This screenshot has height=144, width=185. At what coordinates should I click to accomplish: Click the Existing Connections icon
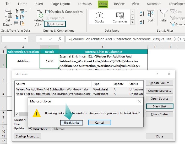(22, 23)
